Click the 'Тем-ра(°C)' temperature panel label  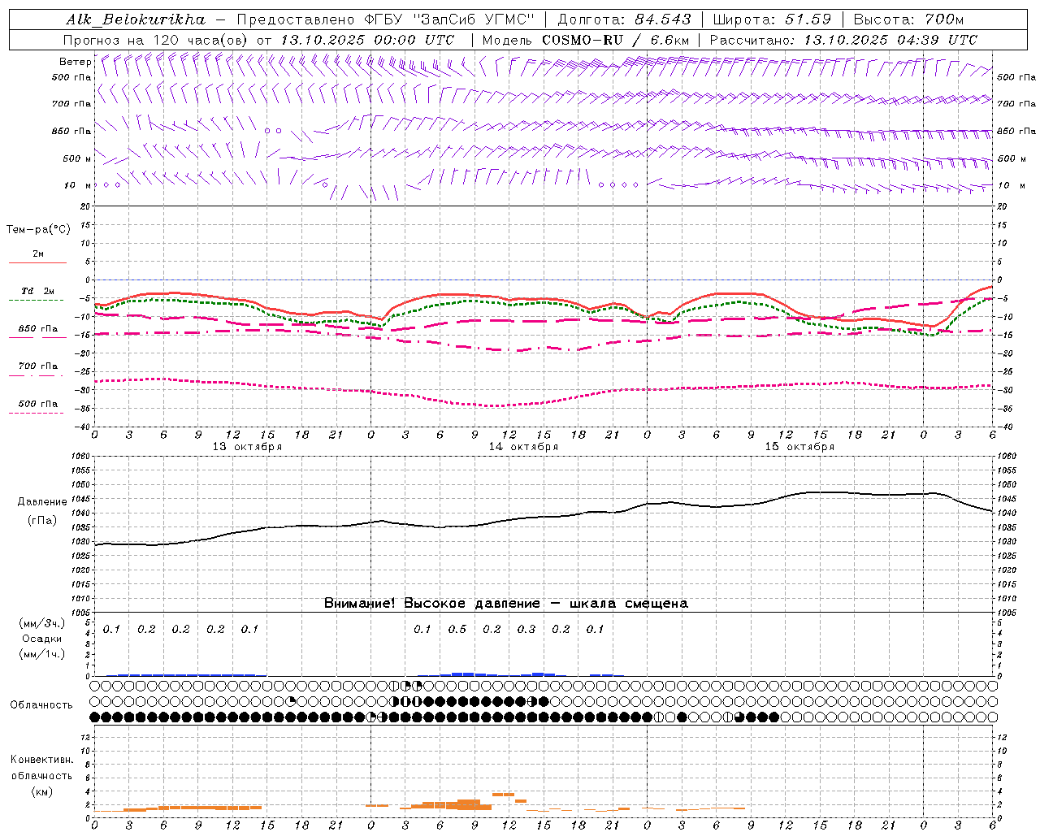(x=38, y=230)
